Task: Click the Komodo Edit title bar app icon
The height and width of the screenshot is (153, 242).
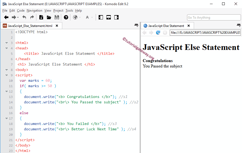Action: click(x=5, y=4)
